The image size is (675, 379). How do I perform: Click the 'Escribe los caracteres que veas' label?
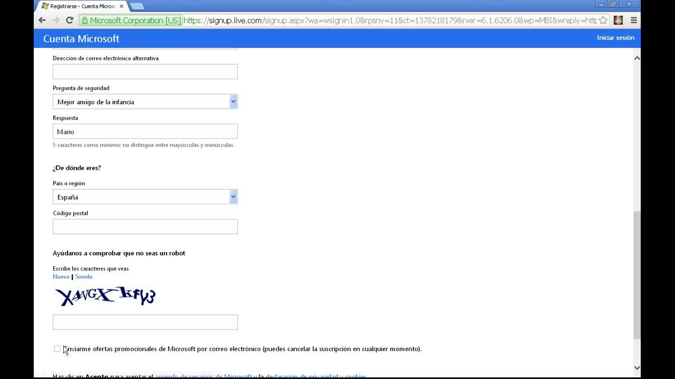click(x=91, y=268)
